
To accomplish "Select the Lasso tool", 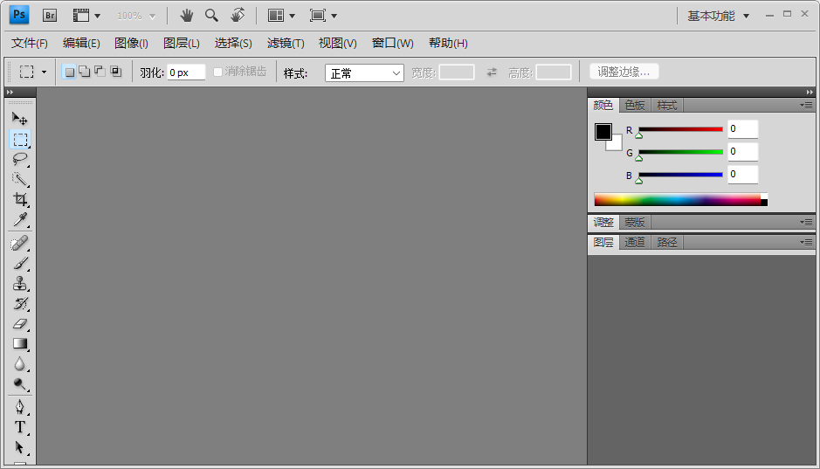I will pyautogui.click(x=20, y=159).
